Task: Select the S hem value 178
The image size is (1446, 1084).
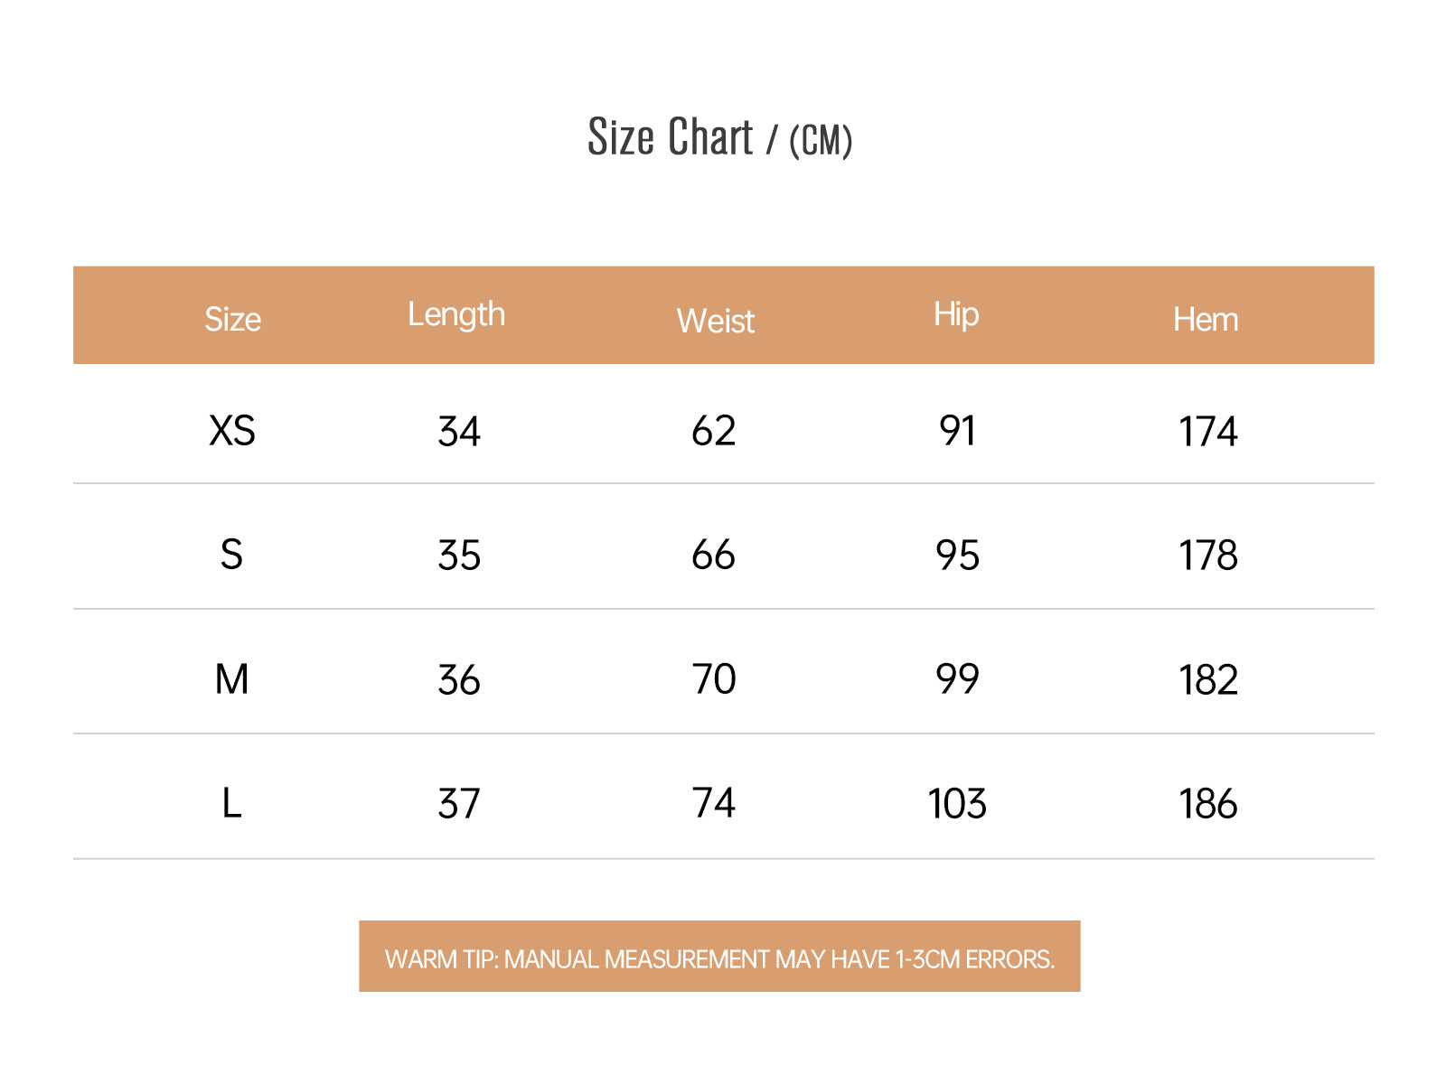Action: (x=1207, y=556)
